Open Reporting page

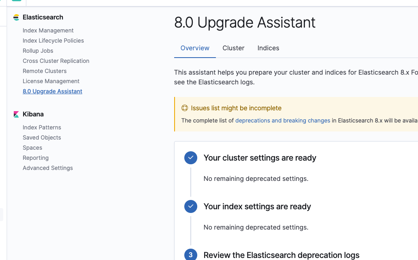36,158
